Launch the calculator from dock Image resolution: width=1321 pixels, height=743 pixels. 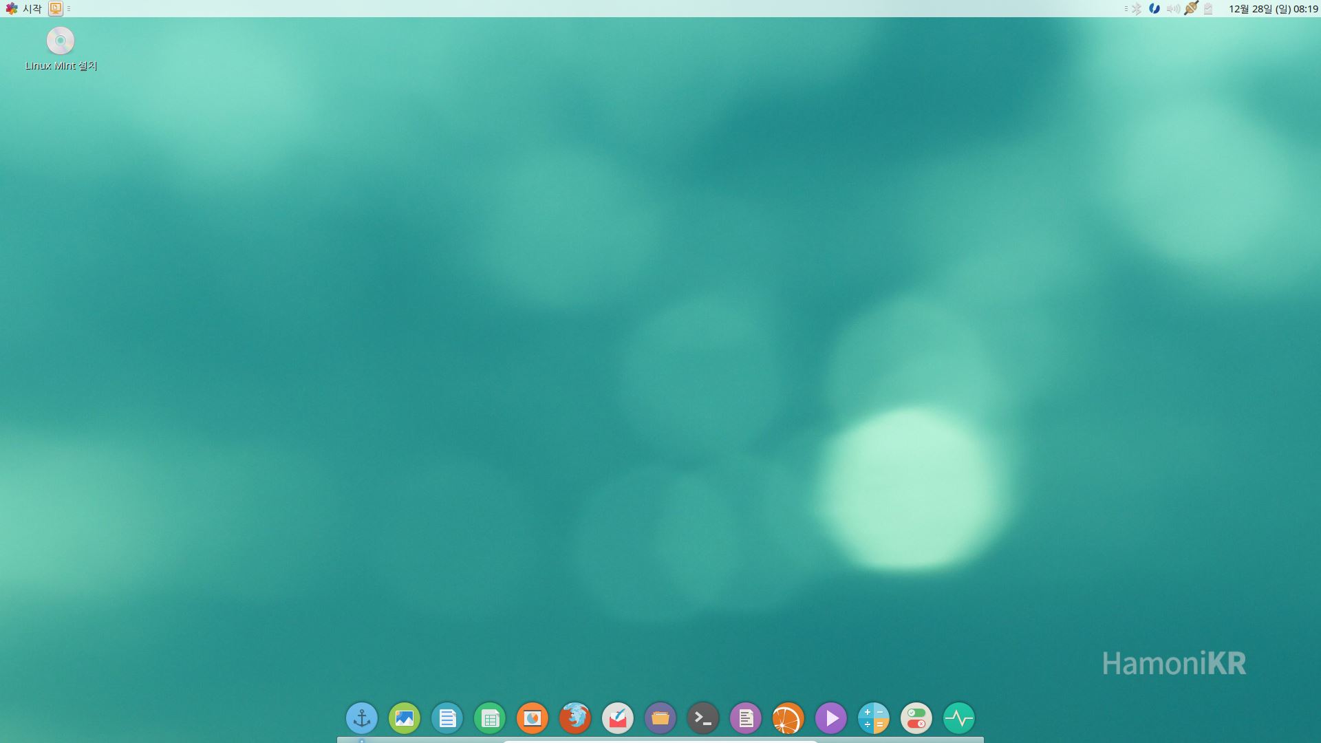point(874,718)
